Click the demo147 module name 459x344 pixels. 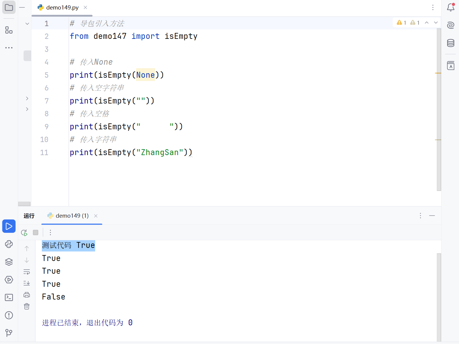coord(110,36)
